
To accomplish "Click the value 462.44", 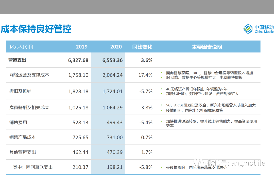I will pyautogui.click(x=80, y=152).
